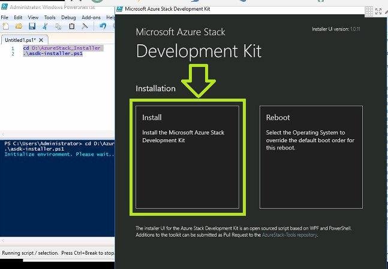Open the Tools menu in PowerShell ISE
Image resolution: width=388 pixels, height=269 pixels.
tap(50, 17)
